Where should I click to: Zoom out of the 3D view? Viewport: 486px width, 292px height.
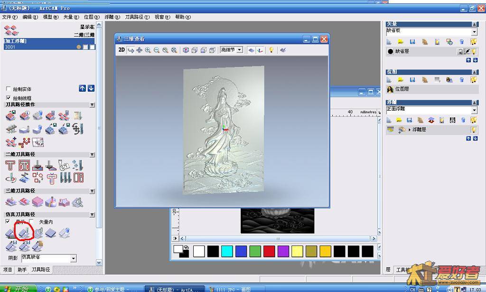(157, 50)
